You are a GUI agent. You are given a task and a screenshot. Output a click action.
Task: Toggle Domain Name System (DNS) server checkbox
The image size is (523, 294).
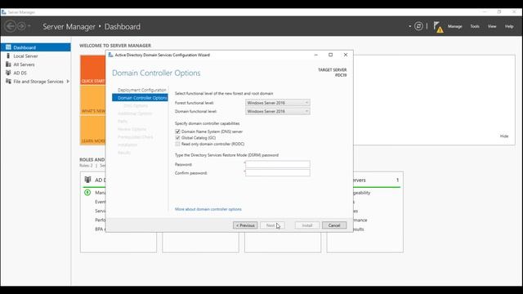[x=177, y=131]
